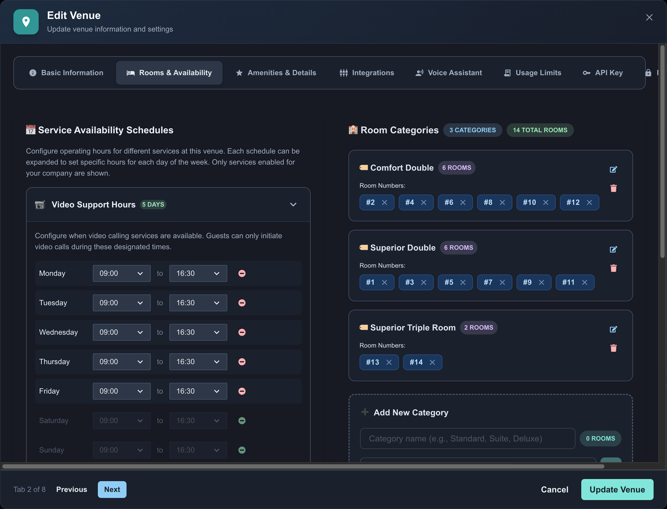This screenshot has height=509, width=667.
Task: Click the horizontal scrollbar
Action: pos(303,466)
